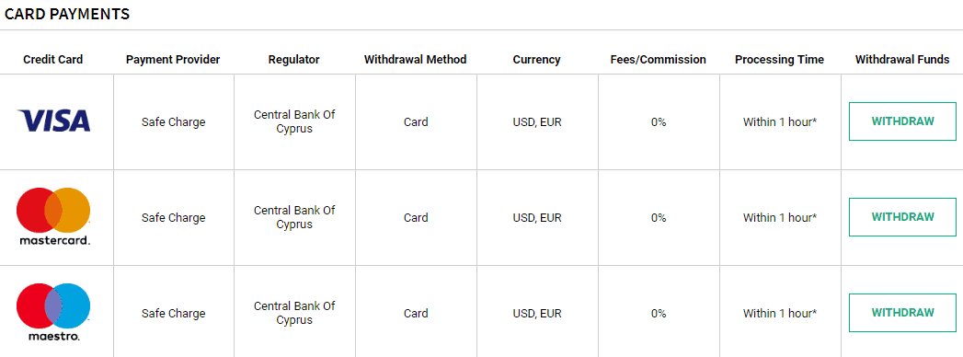
Task: Click the Regulator column header
Action: click(x=294, y=60)
